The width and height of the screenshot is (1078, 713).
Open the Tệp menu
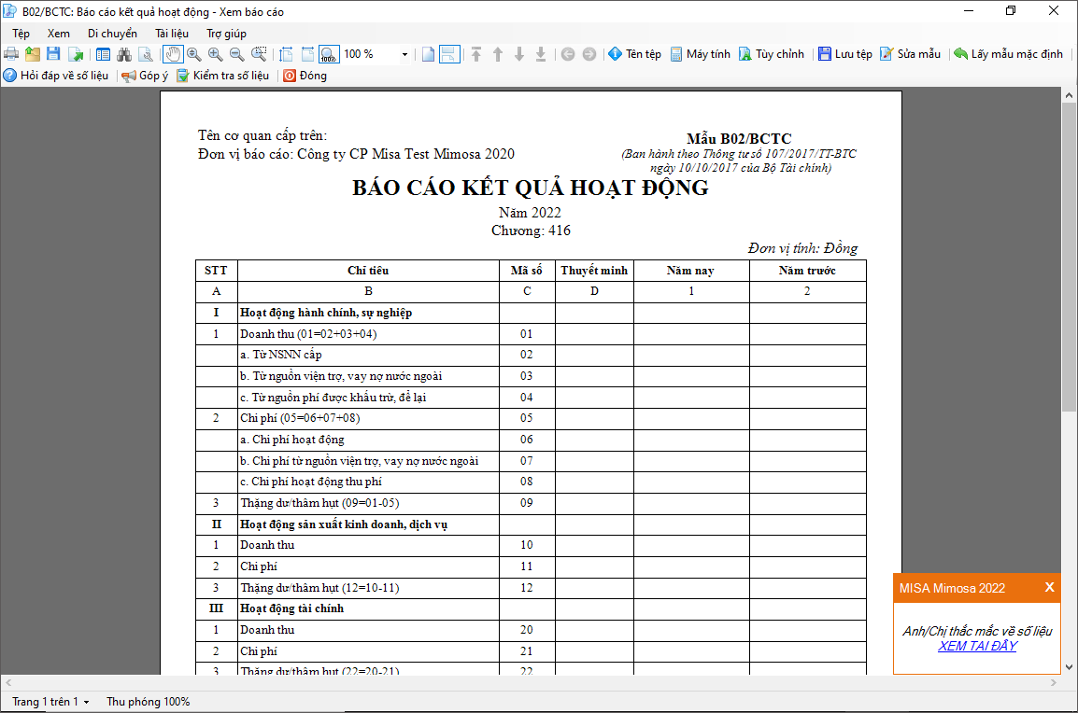21,34
